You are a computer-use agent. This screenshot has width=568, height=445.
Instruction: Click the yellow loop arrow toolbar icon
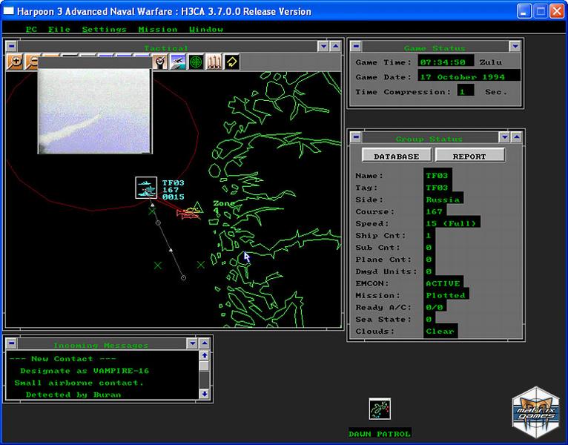point(232,63)
